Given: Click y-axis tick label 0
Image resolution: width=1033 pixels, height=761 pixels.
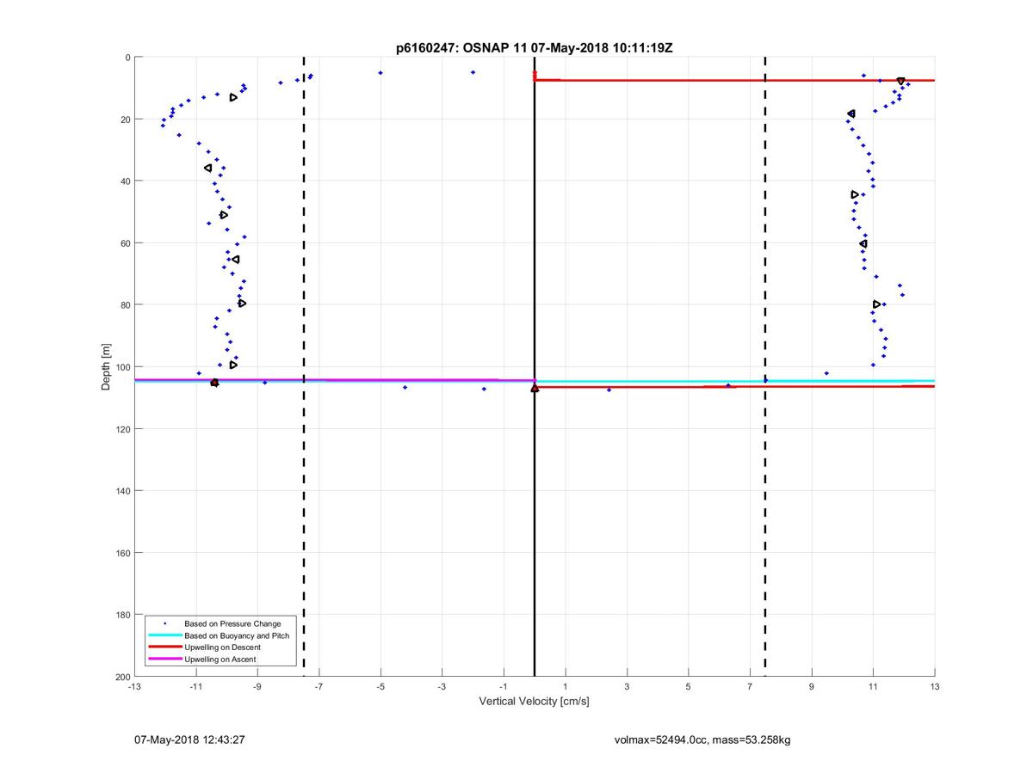Looking at the screenshot, I should 127,58.
